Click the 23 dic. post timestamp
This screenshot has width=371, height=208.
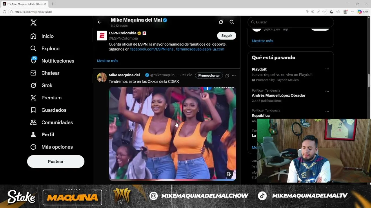(187, 75)
